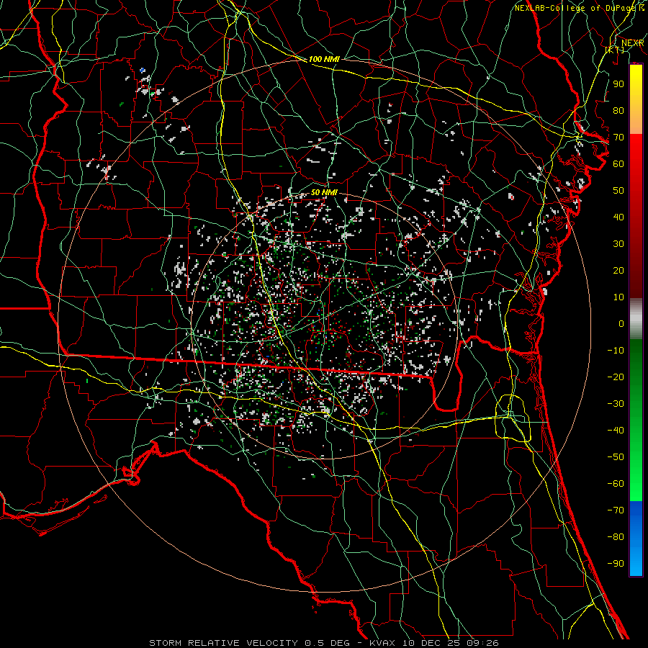Image resolution: width=648 pixels, height=648 pixels.
Task: Pick the gray zero-velocity color bar segment
Action: click(636, 319)
